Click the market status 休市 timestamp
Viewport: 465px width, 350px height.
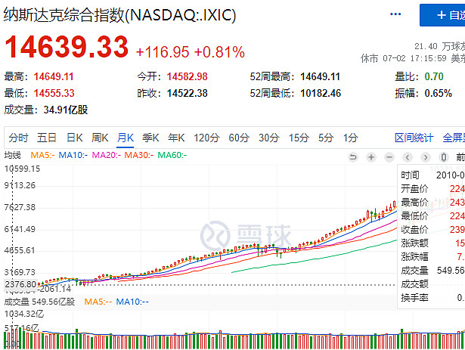(413, 58)
